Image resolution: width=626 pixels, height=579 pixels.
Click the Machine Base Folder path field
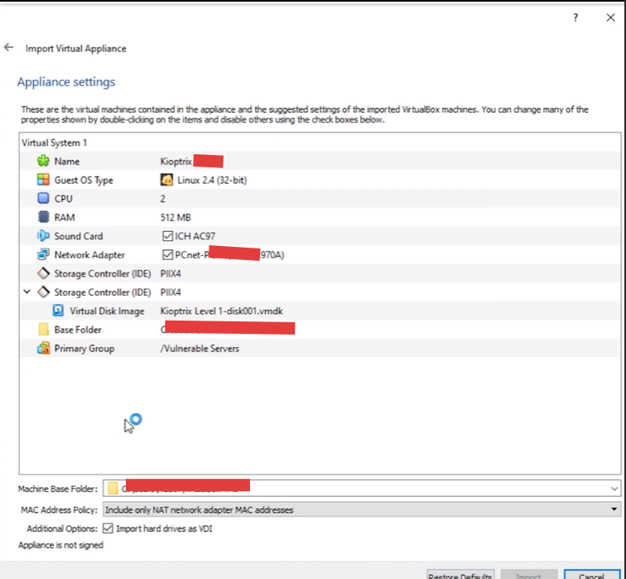[x=362, y=488]
